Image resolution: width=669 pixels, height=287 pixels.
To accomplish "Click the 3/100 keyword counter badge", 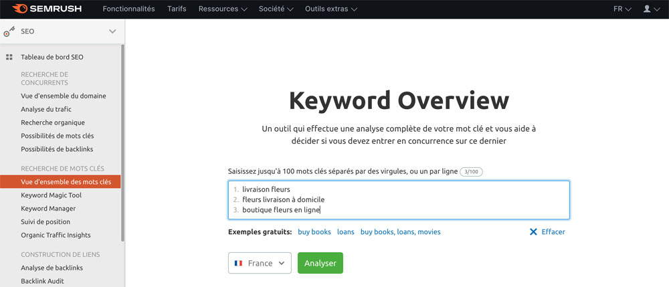I will pyautogui.click(x=472, y=171).
